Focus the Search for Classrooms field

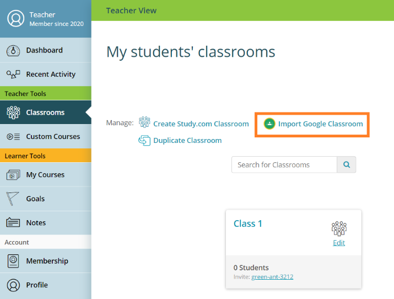pos(284,165)
